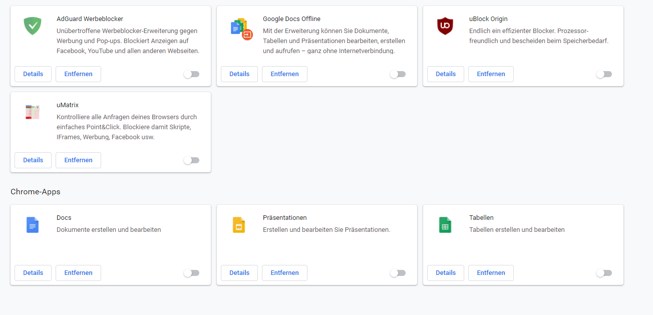The image size is (653, 315).
Task: Remove the Tabellen app via Entfernen
Action: 491,273
